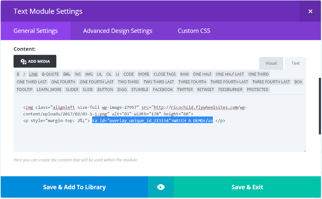Click the eye preview icon button
This screenshot has width=322, height=199.
161,187
